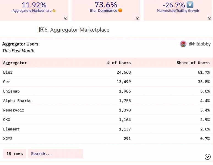Screen dimensions: 213x165
Task: Click the cheese emoji after Aggregators Marketshare
Action: coord(54,11)
